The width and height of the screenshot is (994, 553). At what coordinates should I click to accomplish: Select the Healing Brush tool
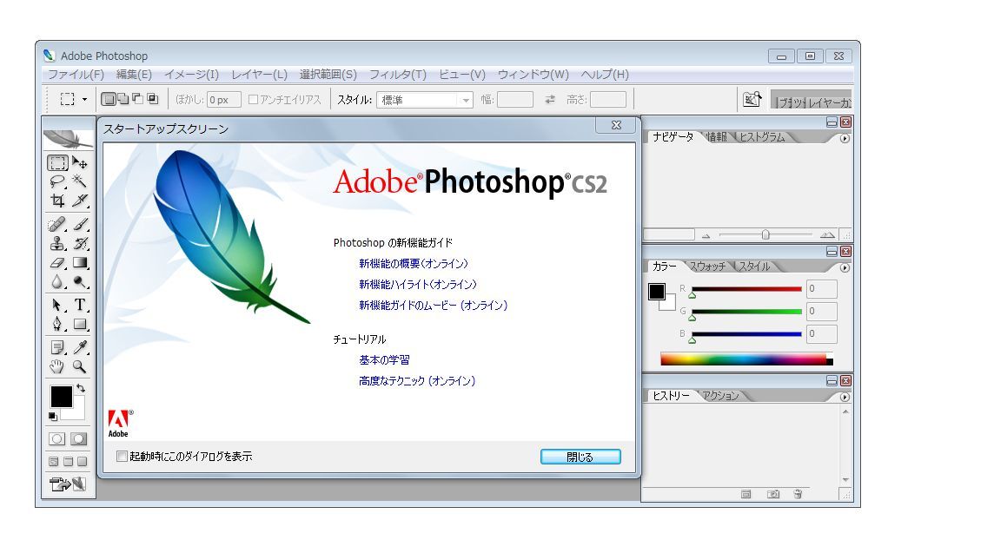(57, 224)
